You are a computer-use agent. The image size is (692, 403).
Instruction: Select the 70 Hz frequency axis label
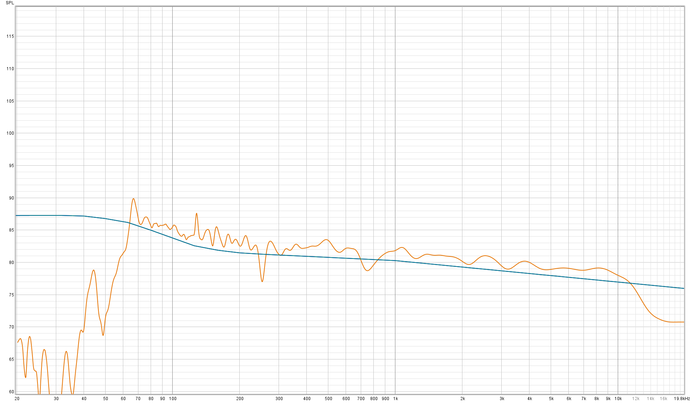(138, 399)
